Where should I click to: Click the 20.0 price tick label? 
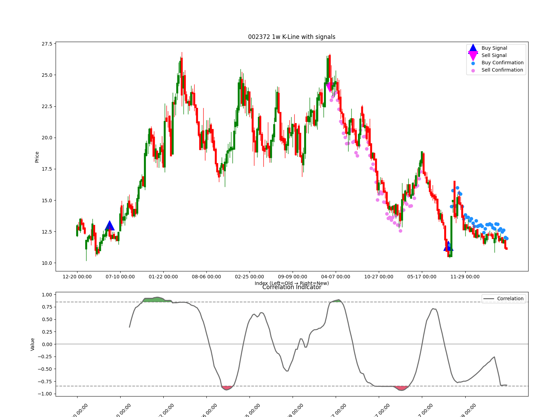click(47, 138)
